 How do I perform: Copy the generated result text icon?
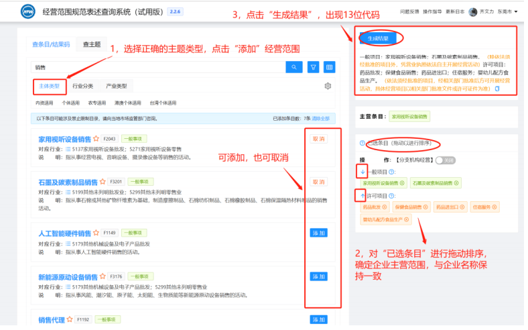pos(497,89)
